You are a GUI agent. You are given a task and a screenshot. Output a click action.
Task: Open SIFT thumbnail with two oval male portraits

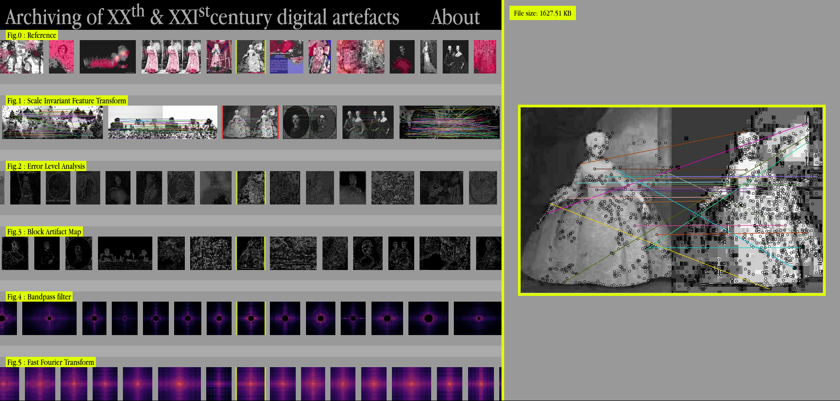click(310, 122)
